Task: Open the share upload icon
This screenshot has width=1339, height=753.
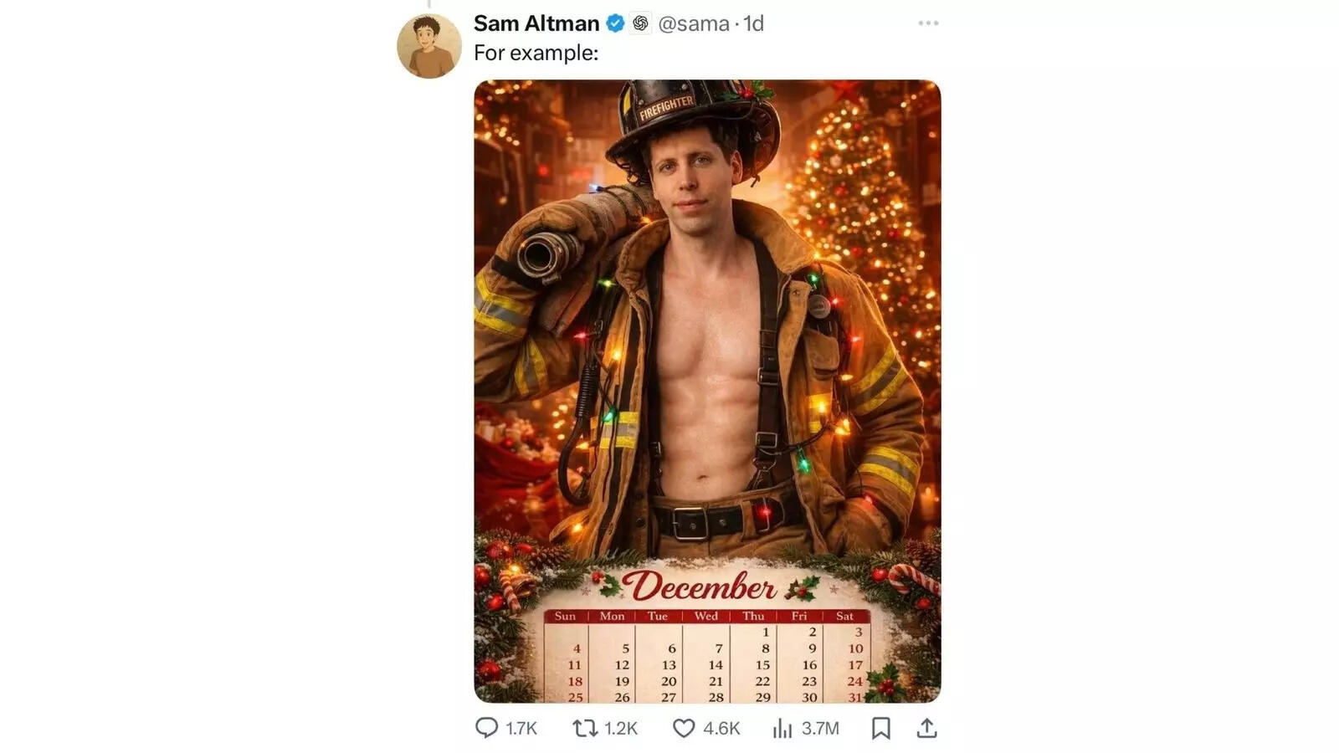Action: tap(928, 728)
